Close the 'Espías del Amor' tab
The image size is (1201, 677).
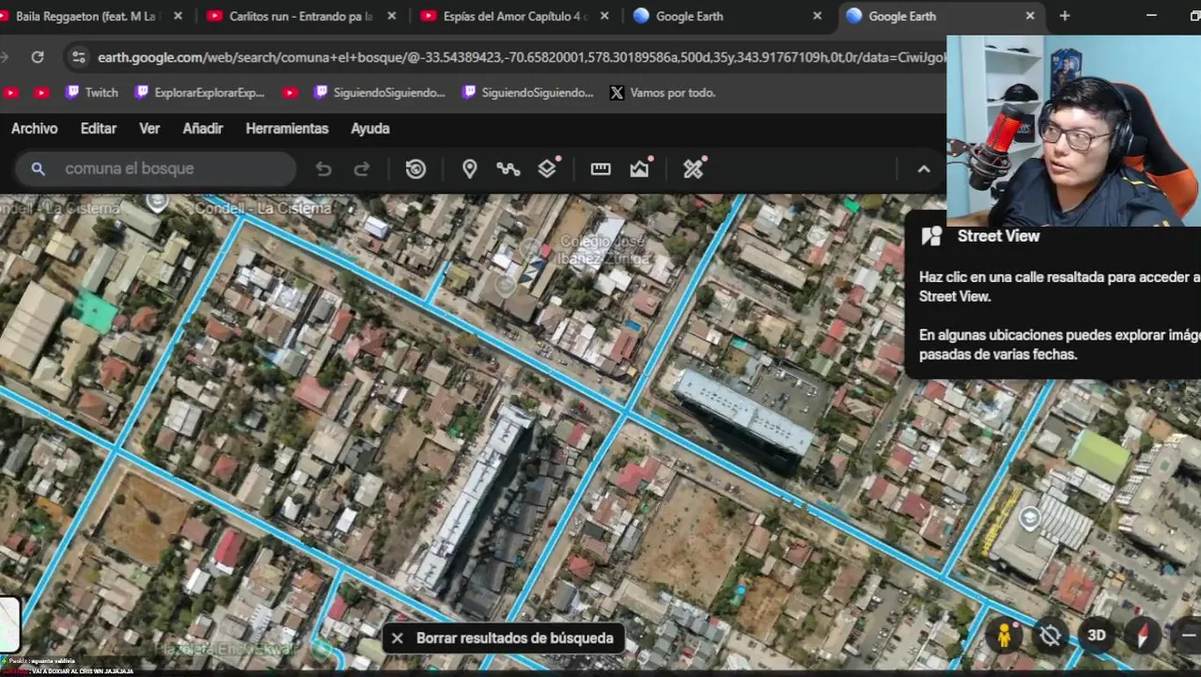604,16
